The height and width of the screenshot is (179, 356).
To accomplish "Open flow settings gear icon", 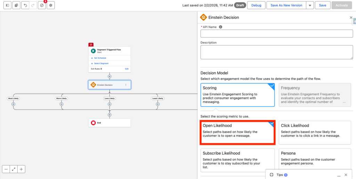I will pyautogui.click(x=51, y=6).
